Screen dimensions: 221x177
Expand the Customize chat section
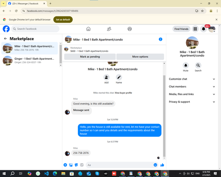point(192,79)
